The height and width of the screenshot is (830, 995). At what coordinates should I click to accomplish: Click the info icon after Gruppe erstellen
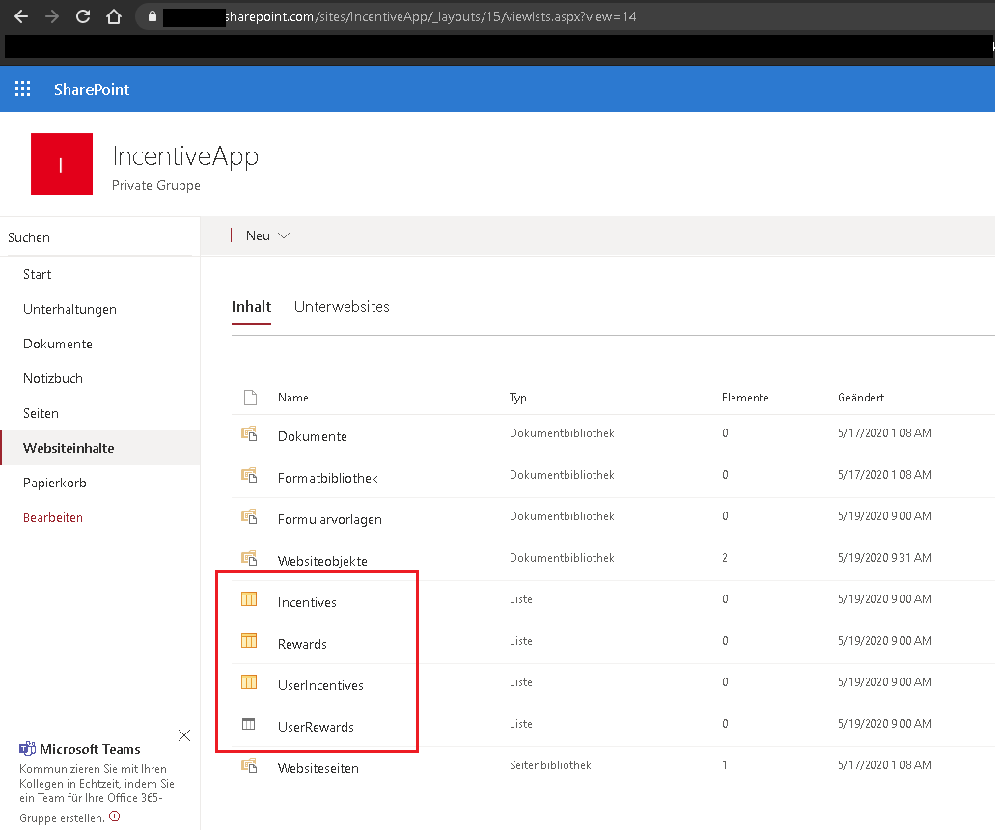(114, 816)
